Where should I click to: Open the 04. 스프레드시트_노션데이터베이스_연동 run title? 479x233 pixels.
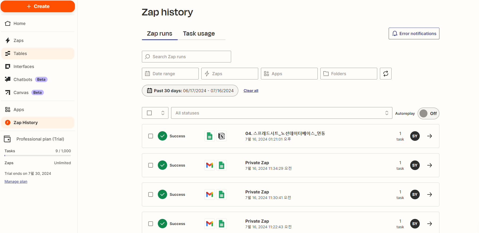[x=285, y=133]
